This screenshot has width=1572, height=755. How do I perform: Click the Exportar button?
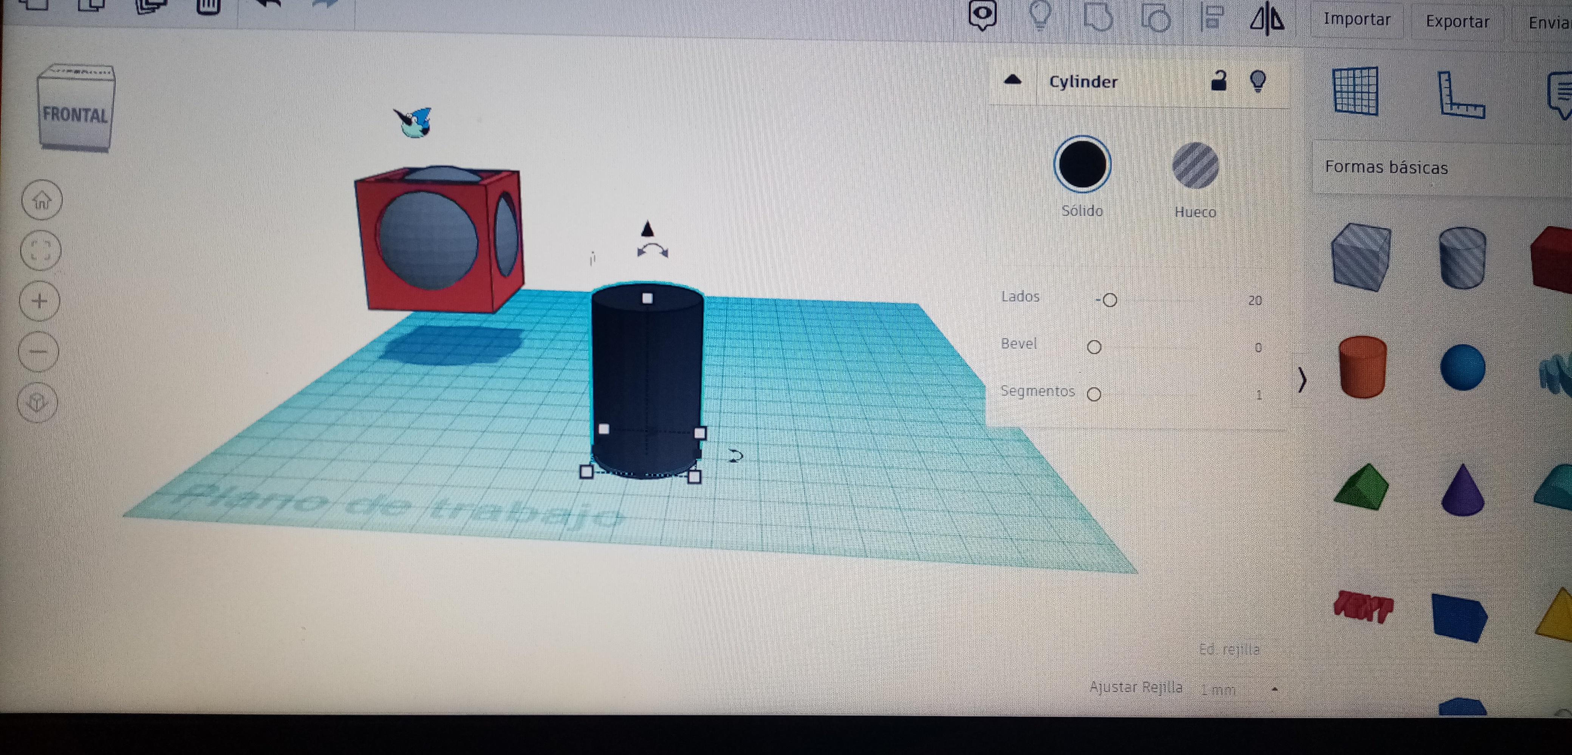1457,22
